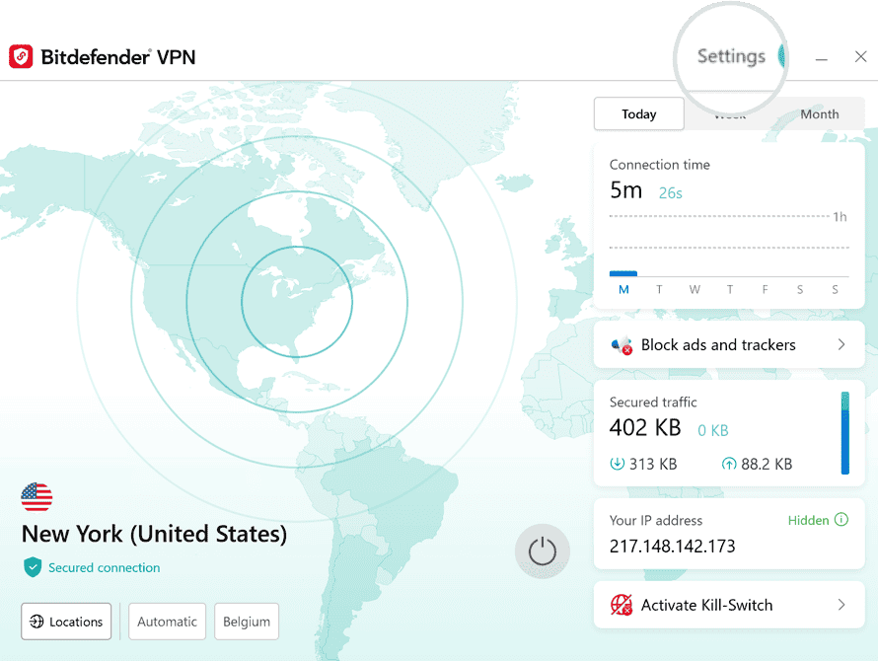
Task: Click the Locations globe arrow icon
Action: click(37, 622)
